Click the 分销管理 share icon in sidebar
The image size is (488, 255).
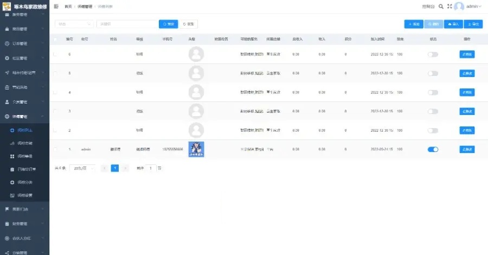pyautogui.click(x=7, y=252)
